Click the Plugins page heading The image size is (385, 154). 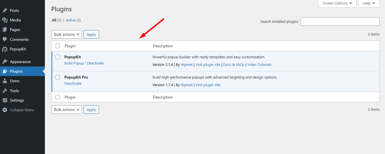point(62,9)
